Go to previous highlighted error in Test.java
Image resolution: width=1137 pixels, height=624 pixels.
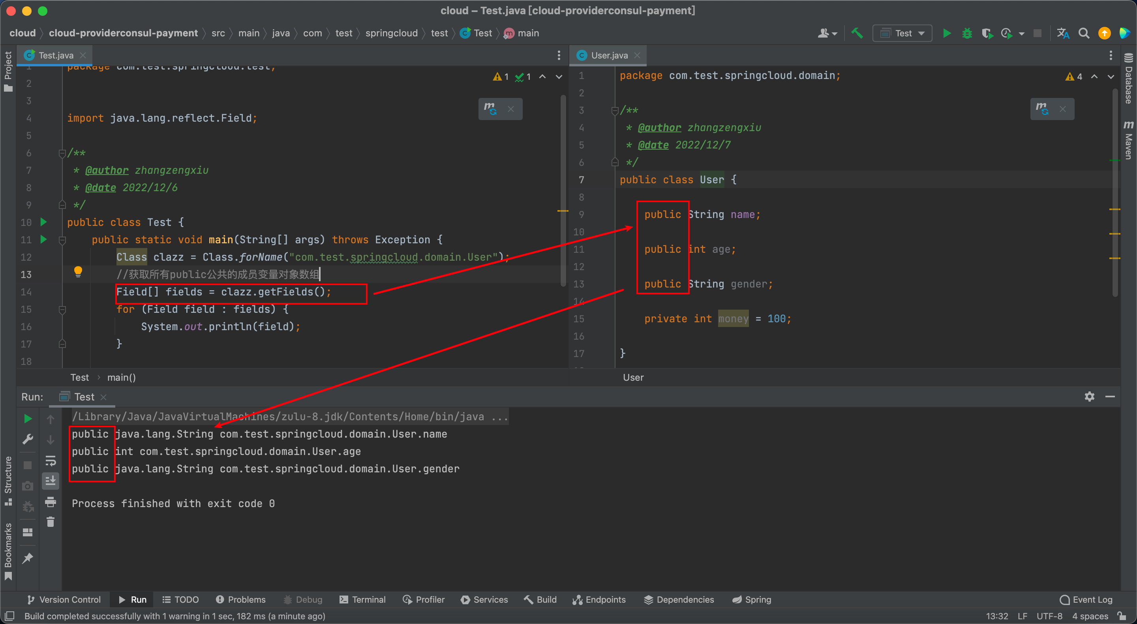(x=542, y=77)
